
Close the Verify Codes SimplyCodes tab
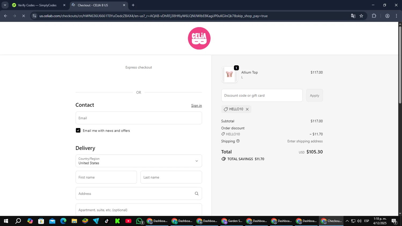[x=64, y=5]
